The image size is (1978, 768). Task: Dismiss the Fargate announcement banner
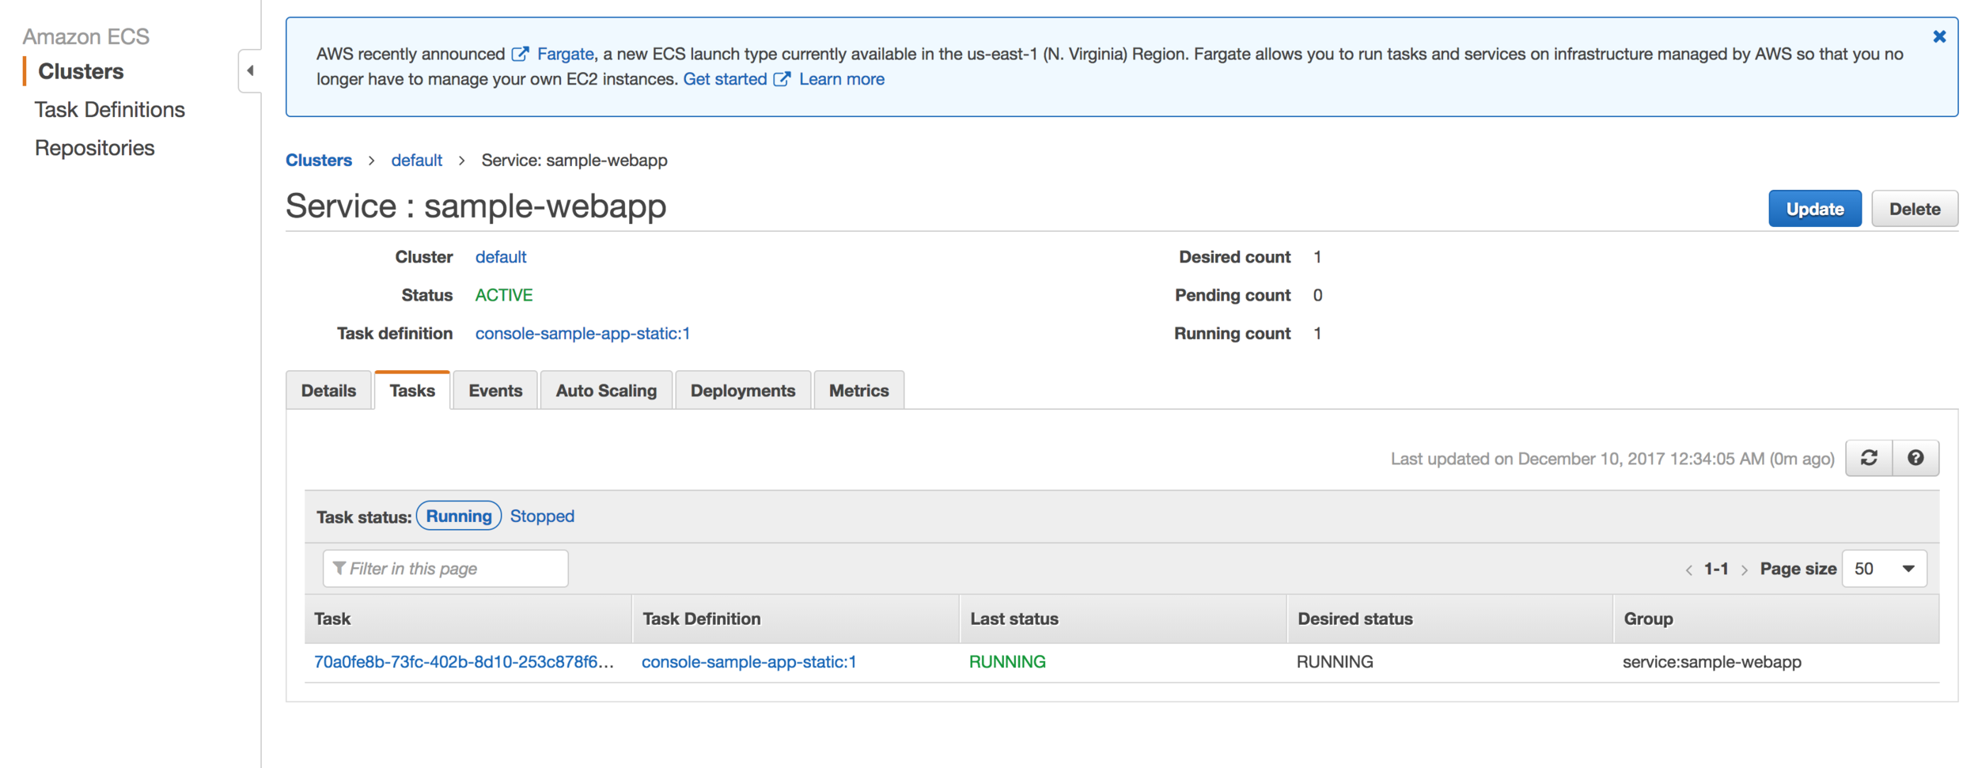click(x=1939, y=36)
